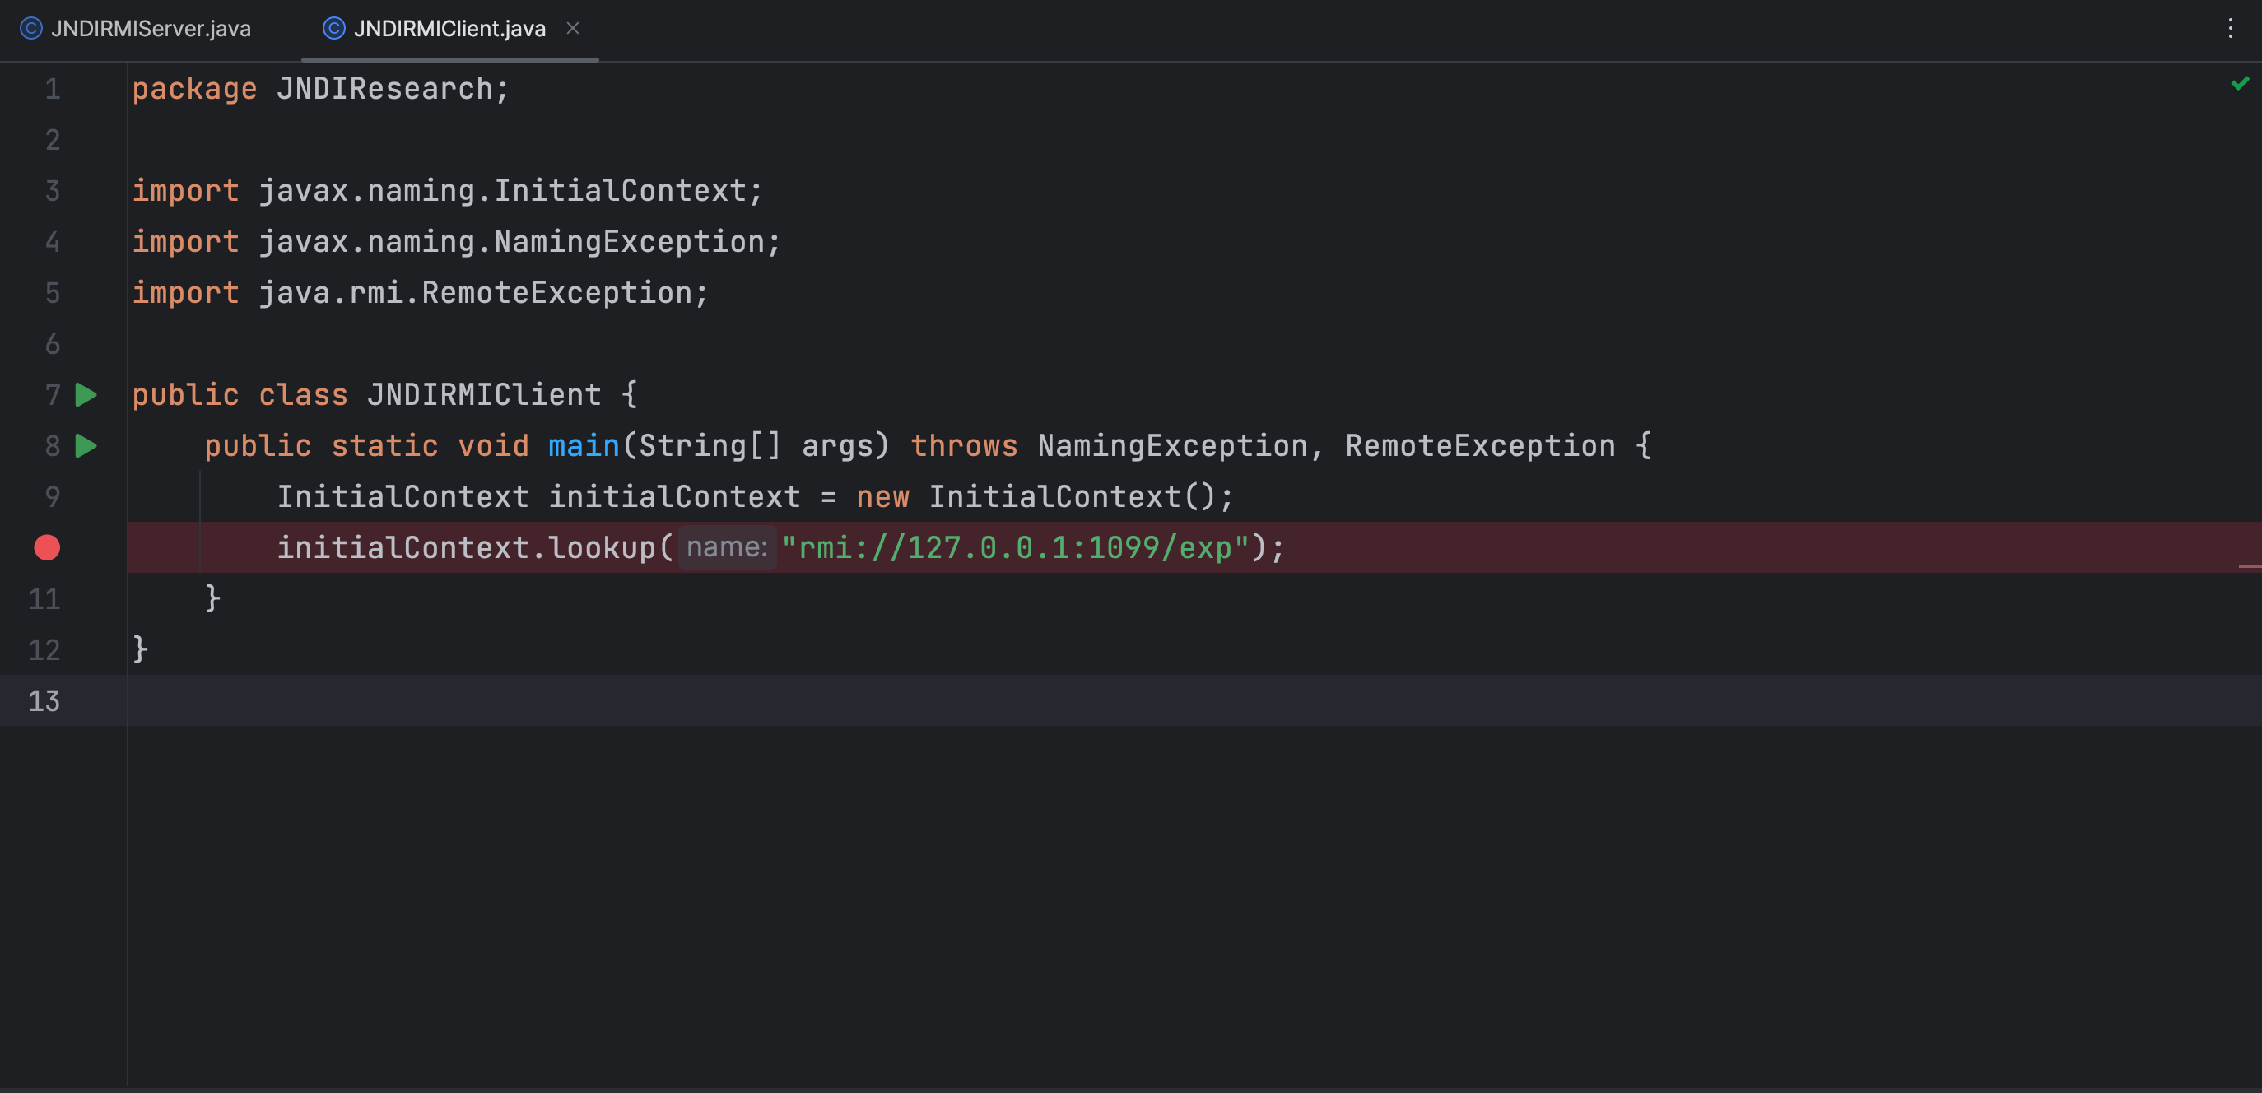Click the "rmi://127.0.0.1:1099/exp" string literal
Screen dimensions: 2262x1093
tap(1015, 548)
